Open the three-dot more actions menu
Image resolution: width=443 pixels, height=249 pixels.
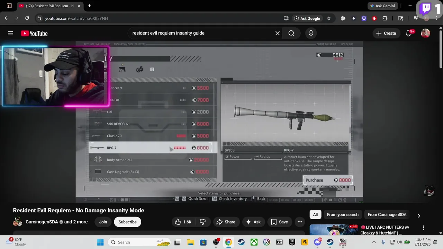[300, 222]
